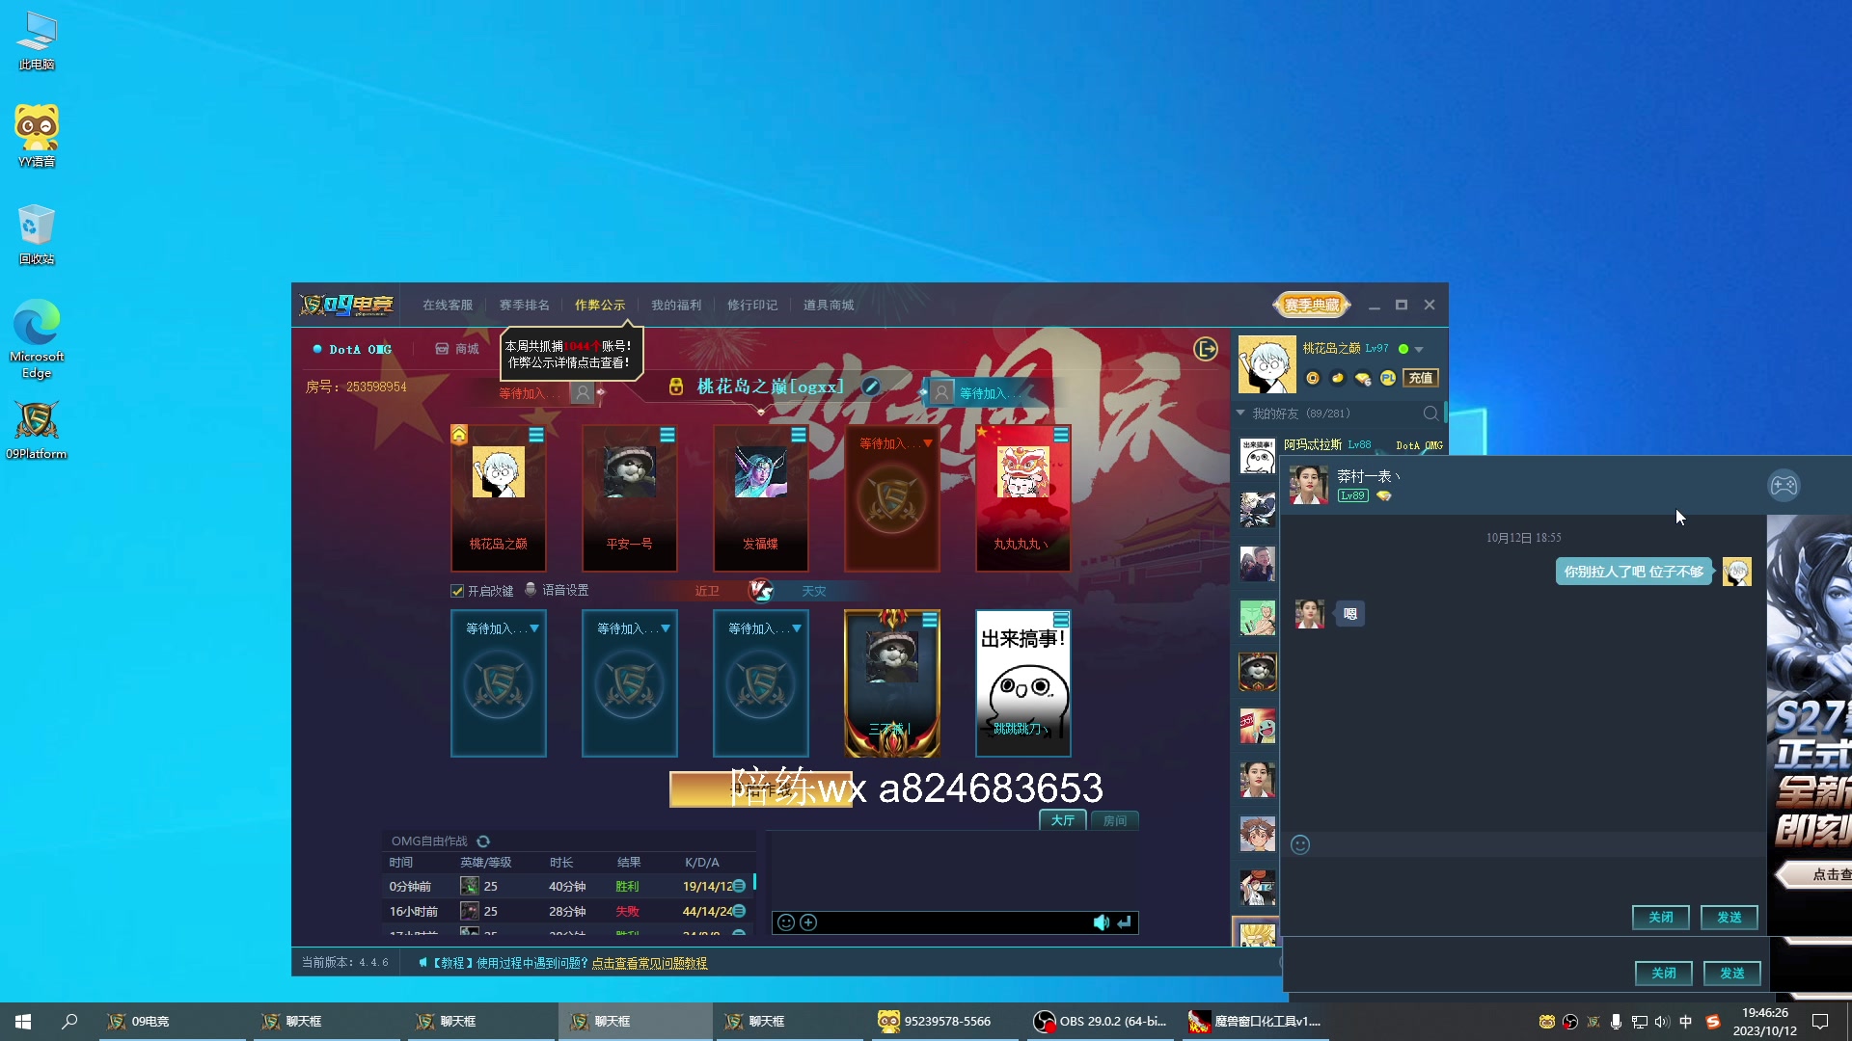Open emoji picker in private chat
The width and height of the screenshot is (1852, 1041).
(1300, 845)
